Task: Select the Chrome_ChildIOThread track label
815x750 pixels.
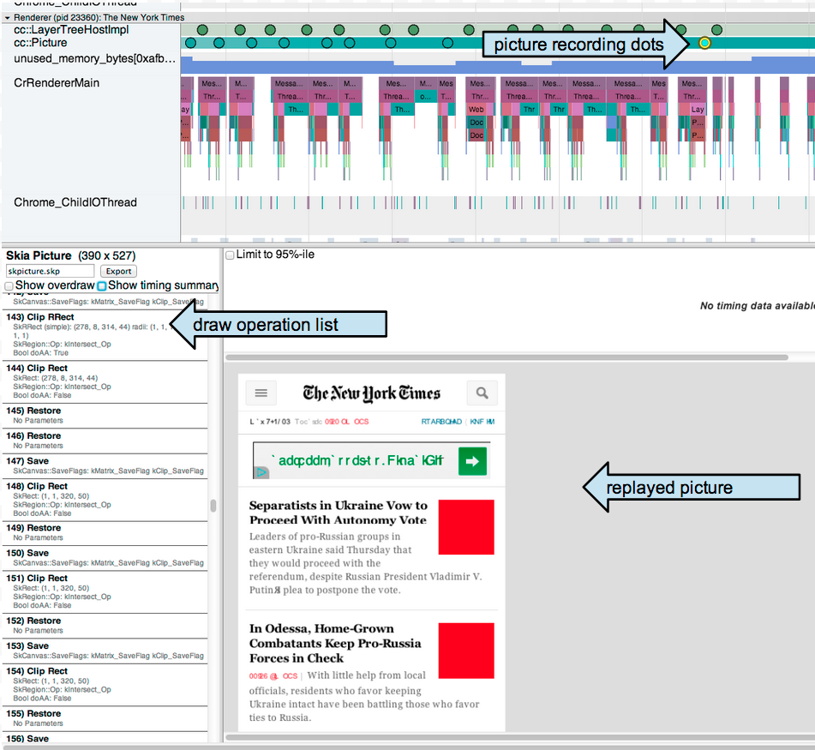Action: click(x=75, y=202)
